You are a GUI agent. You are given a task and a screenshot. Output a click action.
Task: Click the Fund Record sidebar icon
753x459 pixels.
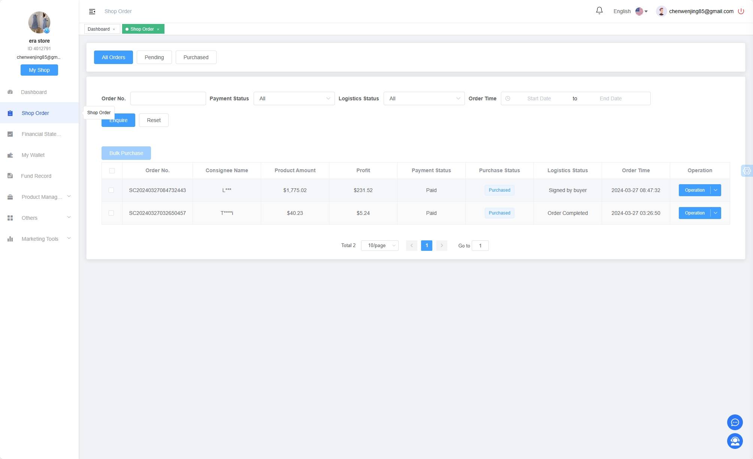tap(10, 176)
